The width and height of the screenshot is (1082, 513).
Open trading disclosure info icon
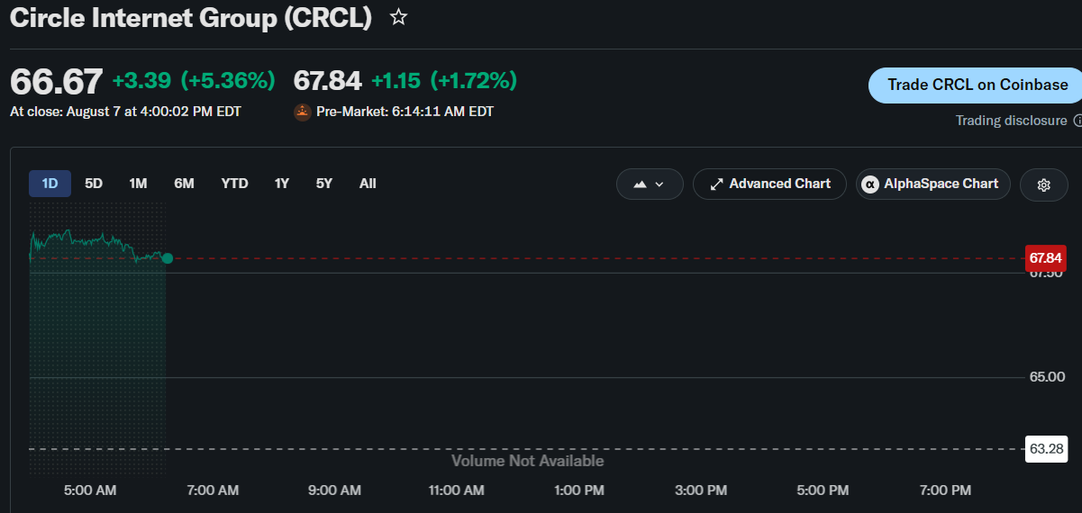[x=1077, y=121]
